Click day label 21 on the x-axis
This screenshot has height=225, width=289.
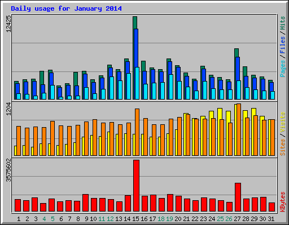point(186,219)
